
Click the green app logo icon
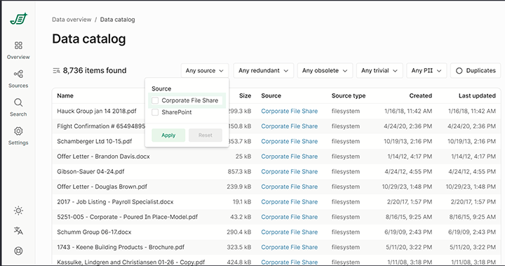pyautogui.click(x=19, y=19)
